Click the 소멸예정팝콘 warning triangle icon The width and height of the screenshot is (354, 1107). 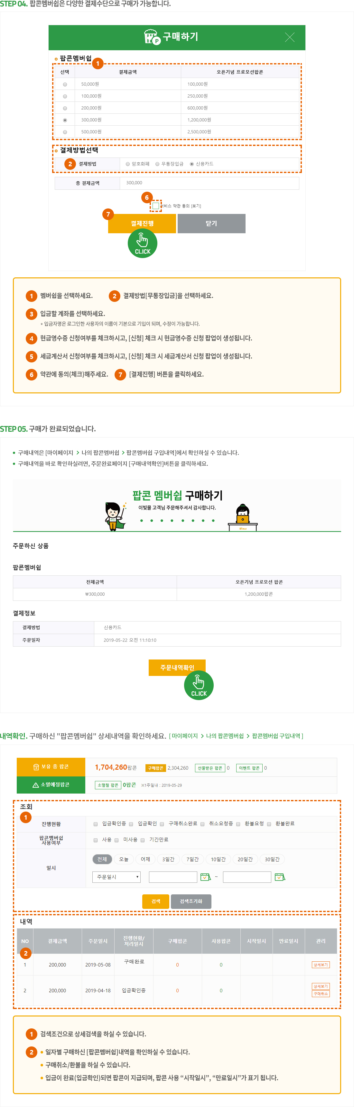pyautogui.click(x=36, y=785)
